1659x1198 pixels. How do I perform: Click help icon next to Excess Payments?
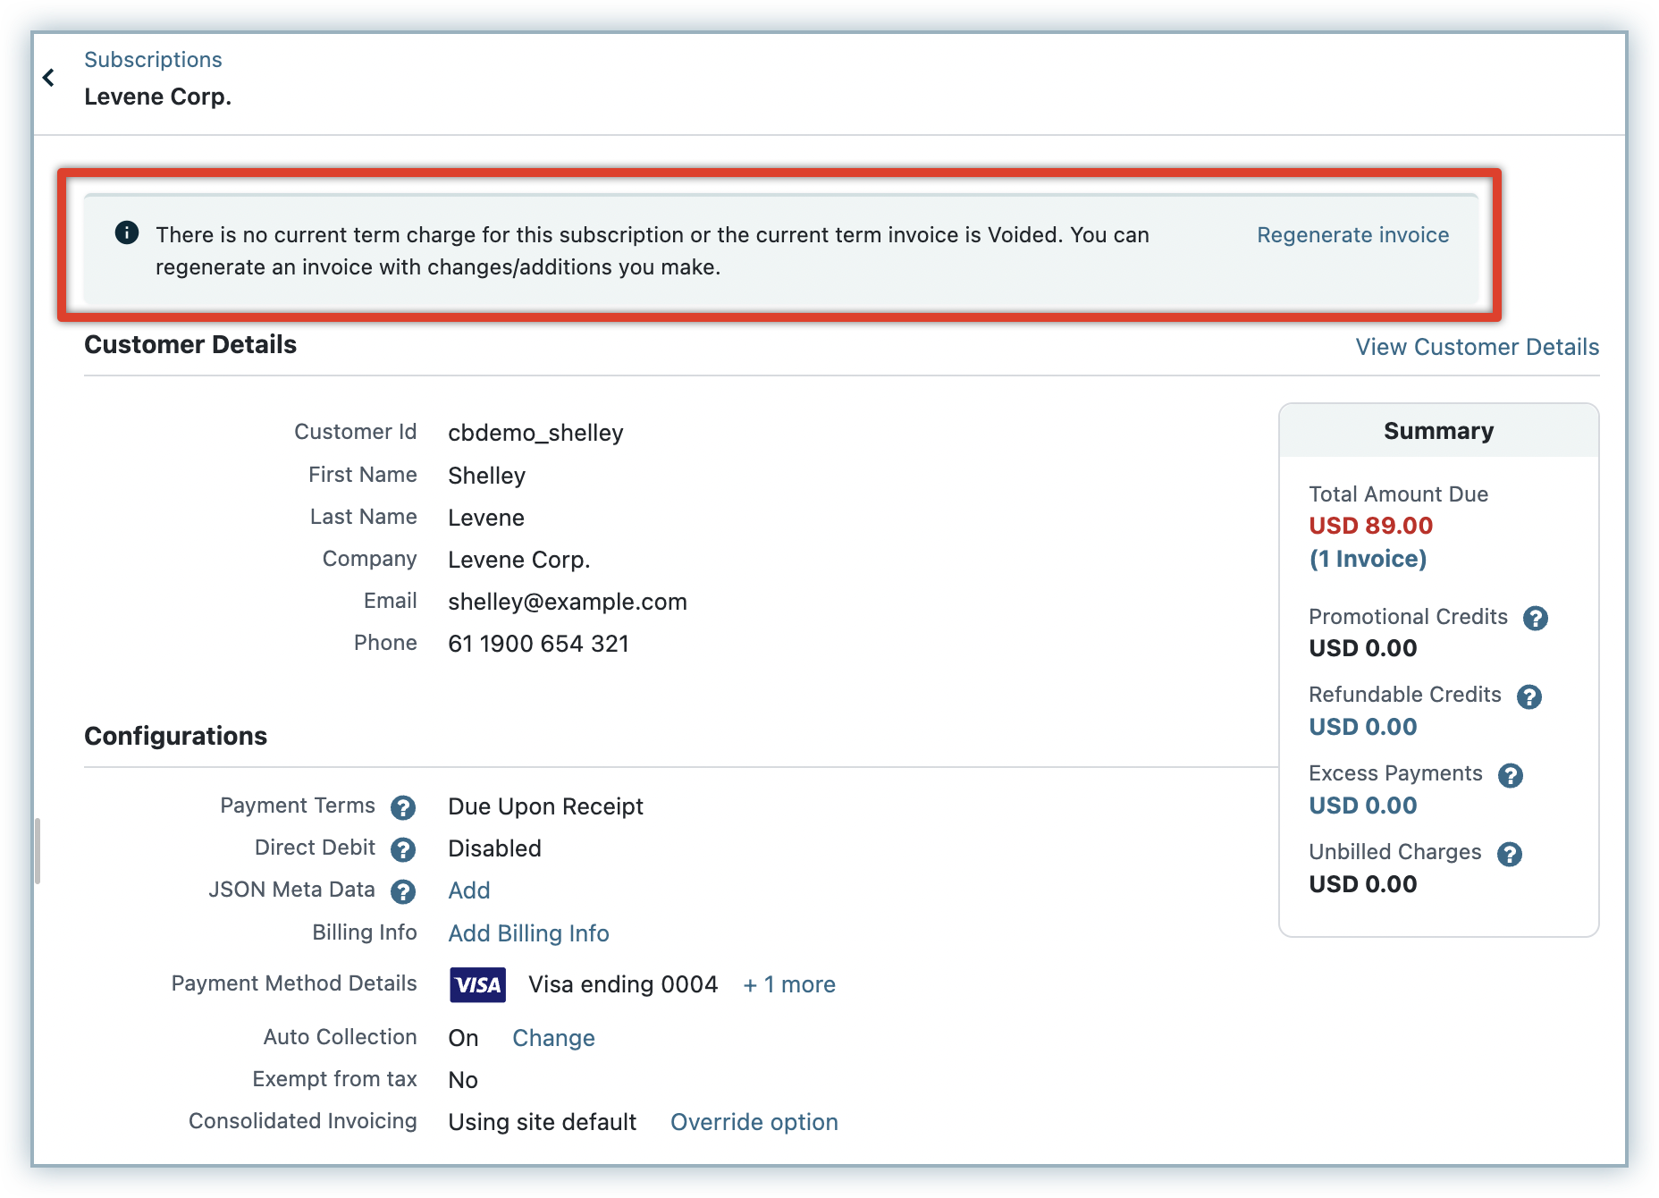[x=1511, y=775]
